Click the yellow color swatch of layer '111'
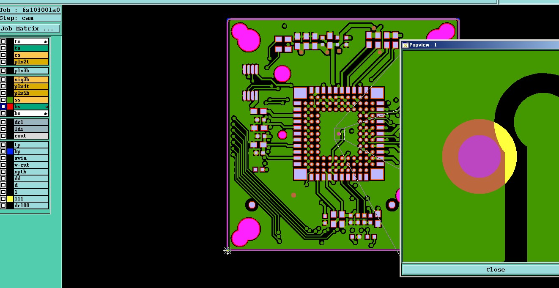The image size is (559, 288). coord(10,199)
